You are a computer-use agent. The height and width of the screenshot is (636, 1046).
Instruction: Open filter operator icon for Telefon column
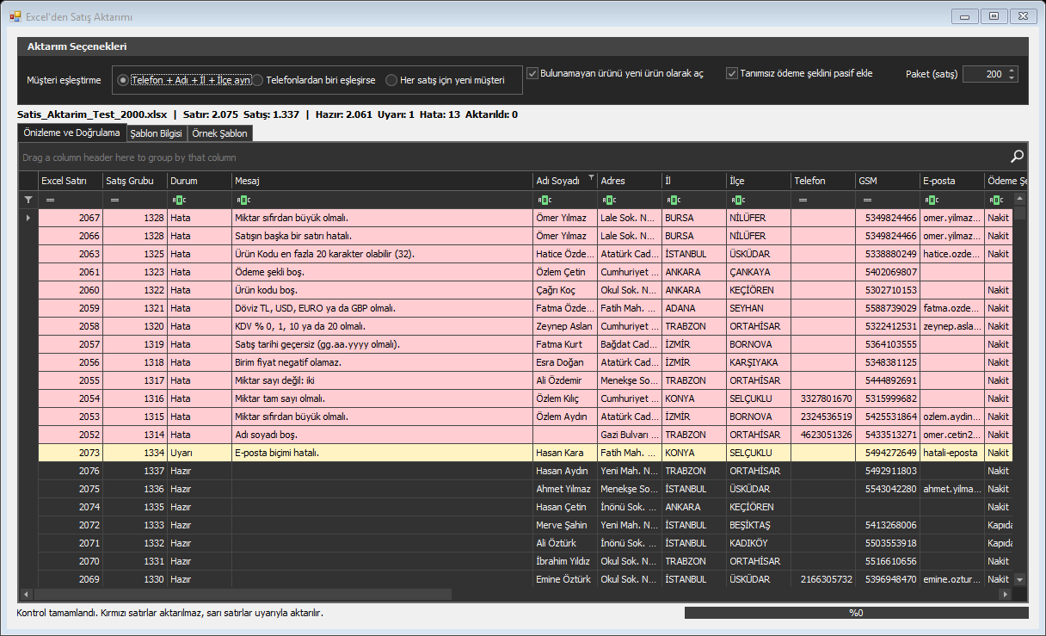[803, 200]
